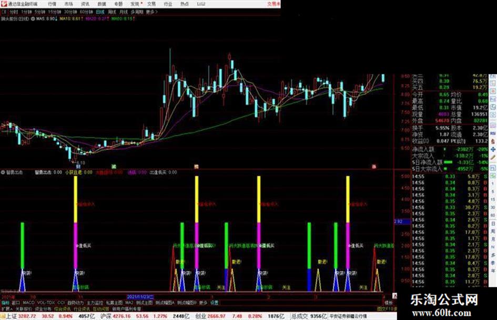The image size is (497, 320).
Task: Click the small icon at time axis right end
Action: (394, 296)
